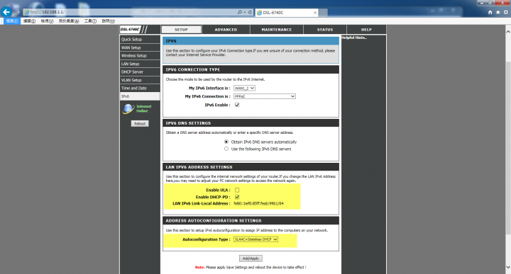The width and height of the screenshot is (511, 274).
Task: Toggle the Enable DHCP-PD checkbox
Action: pyautogui.click(x=237, y=197)
